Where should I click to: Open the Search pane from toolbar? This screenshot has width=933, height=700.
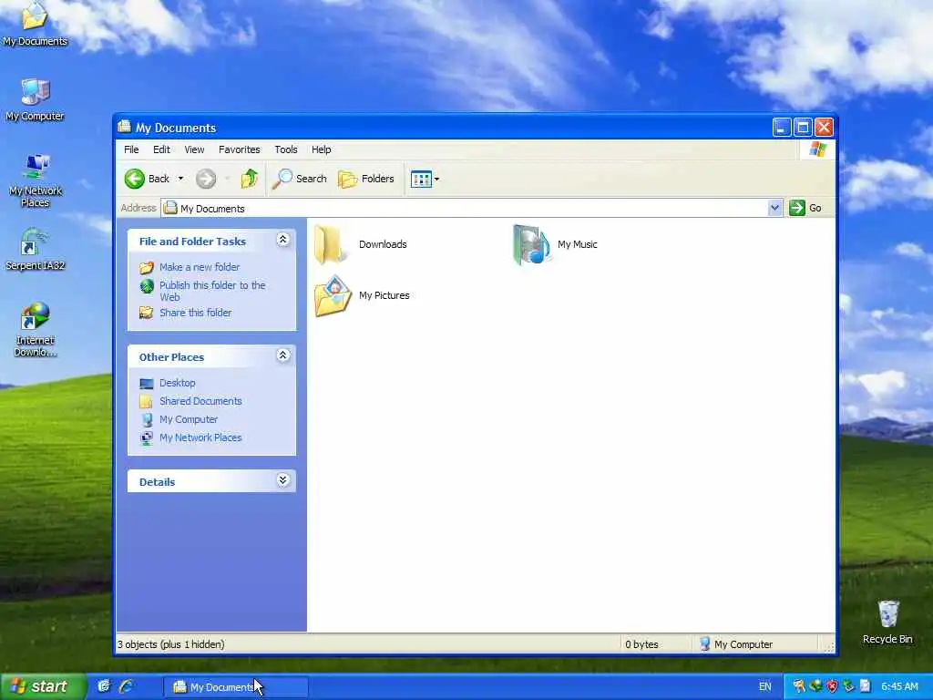299,179
